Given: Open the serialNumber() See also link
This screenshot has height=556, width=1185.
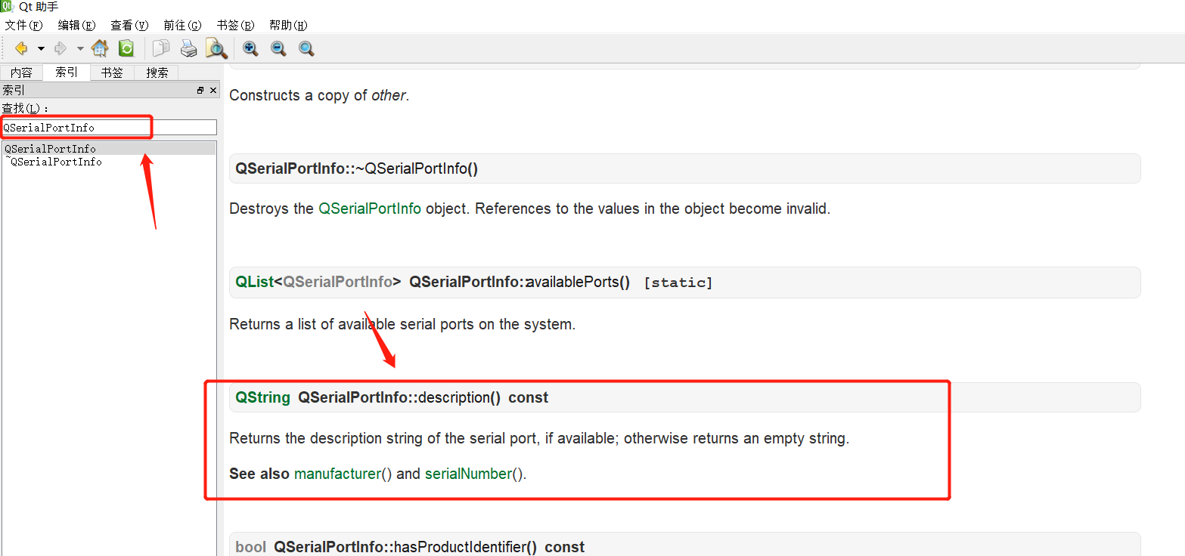Looking at the screenshot, I should [x=468, y=474].
